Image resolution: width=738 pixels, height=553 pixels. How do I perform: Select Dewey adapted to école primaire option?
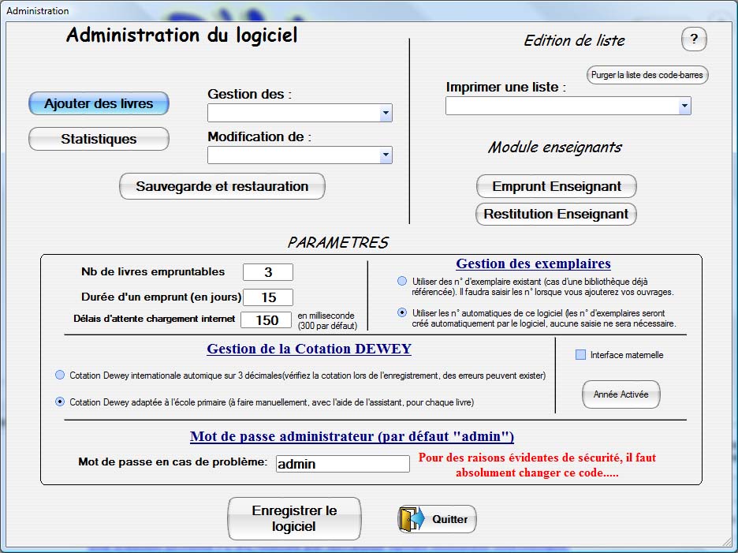click(61, 402)
